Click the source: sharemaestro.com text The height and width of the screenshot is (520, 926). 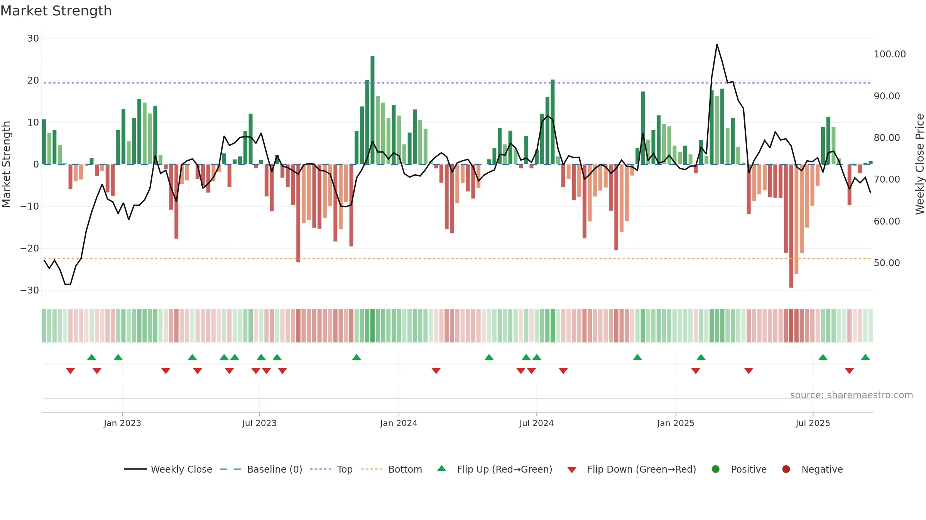852,395
